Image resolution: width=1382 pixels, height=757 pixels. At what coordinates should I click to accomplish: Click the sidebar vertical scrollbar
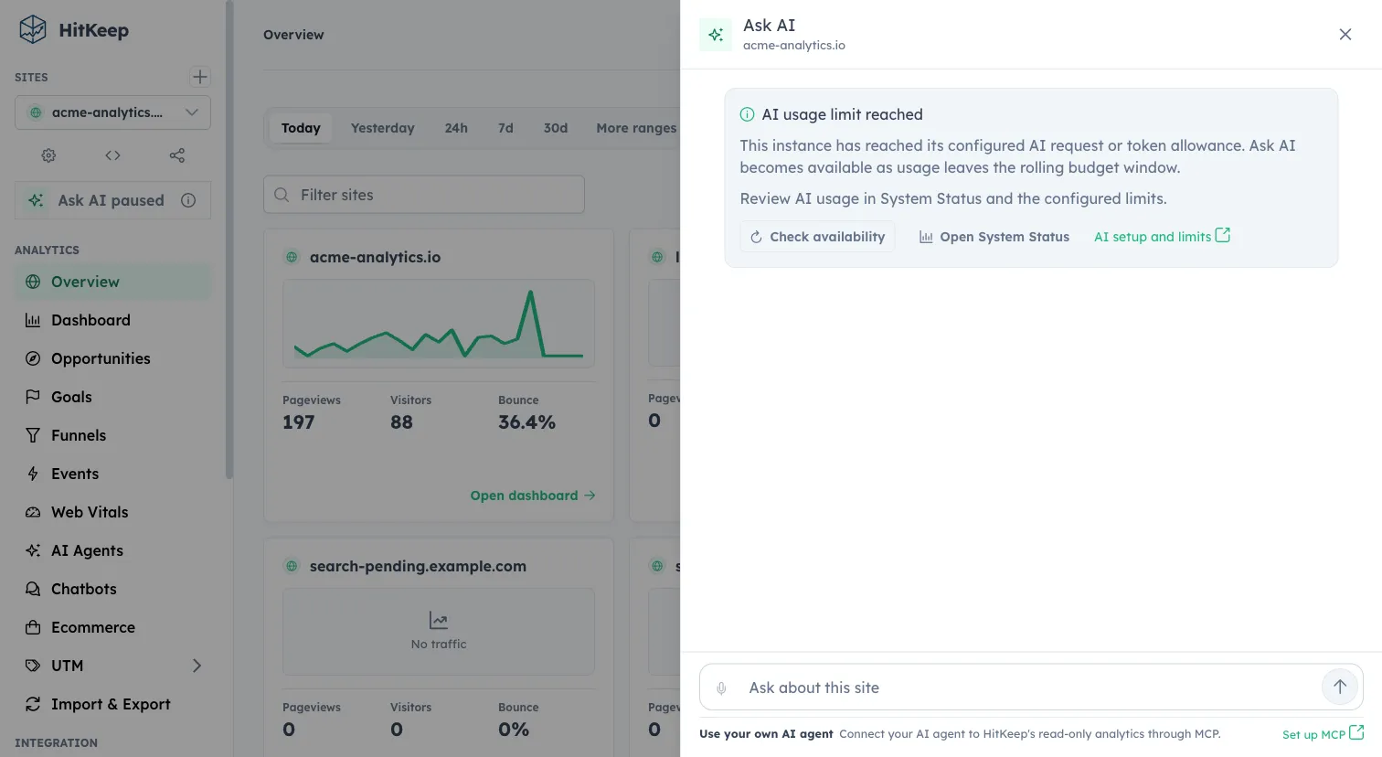(x=229, y=240)
